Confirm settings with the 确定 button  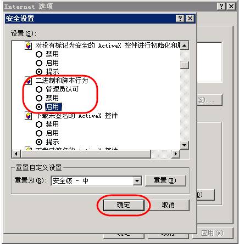pos(124,205)
